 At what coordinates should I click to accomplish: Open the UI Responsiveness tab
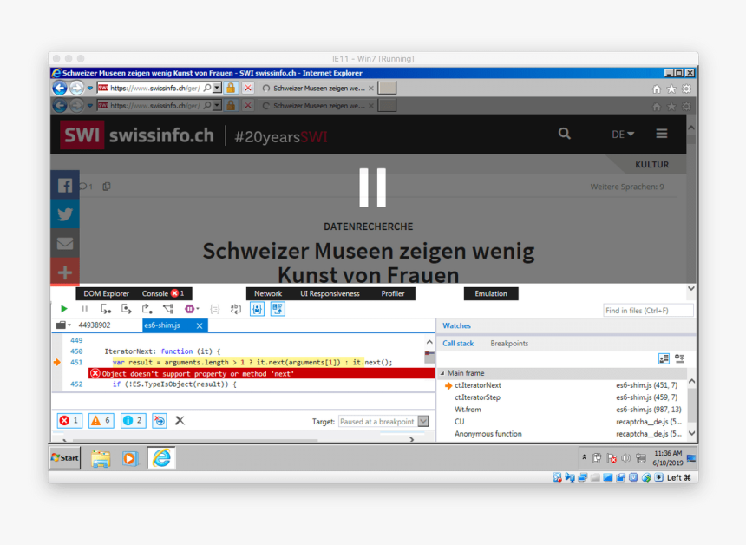pyautogui.click(x=330, y=293)
